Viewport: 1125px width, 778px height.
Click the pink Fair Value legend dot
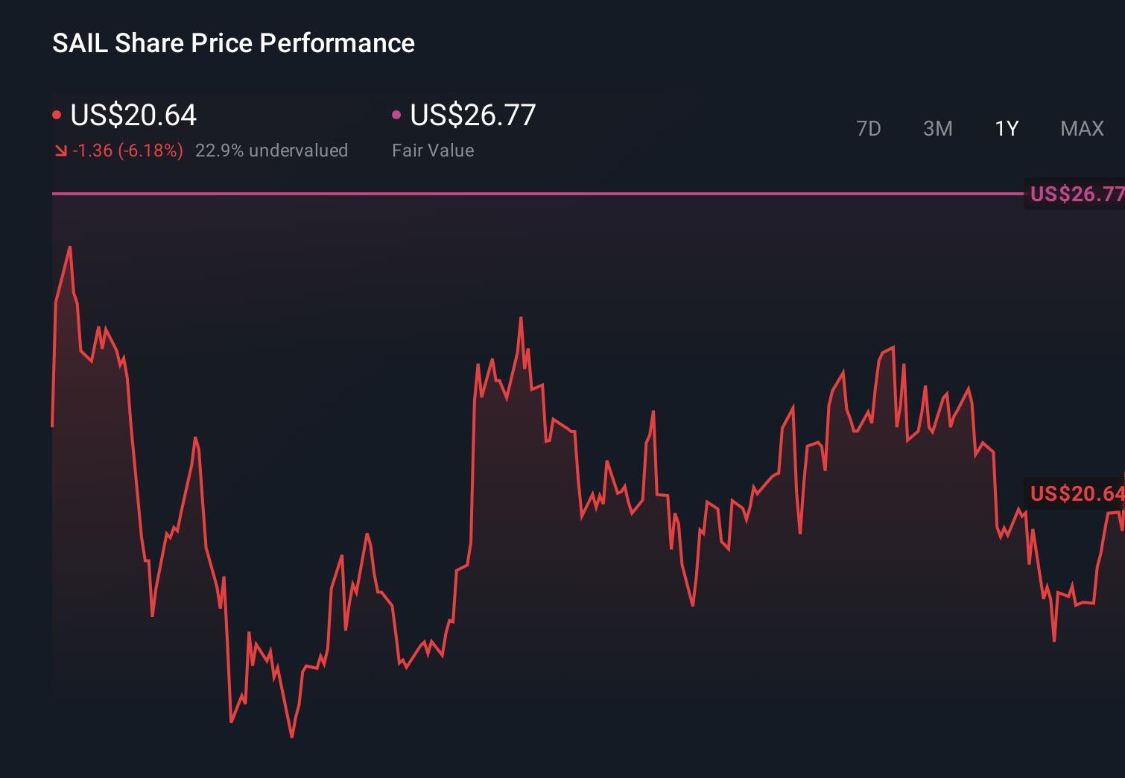(x=397, y=114)
